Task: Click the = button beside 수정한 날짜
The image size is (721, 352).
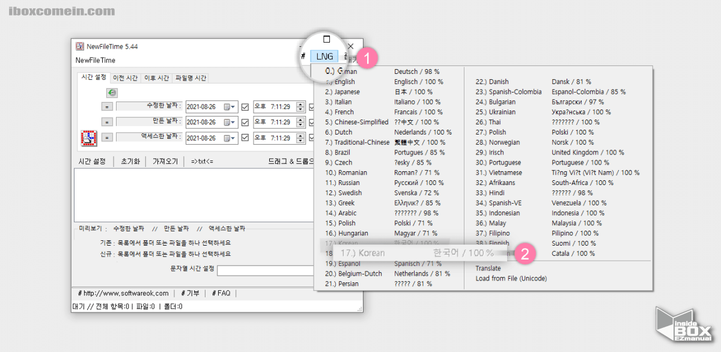Action: click(106, 107)
